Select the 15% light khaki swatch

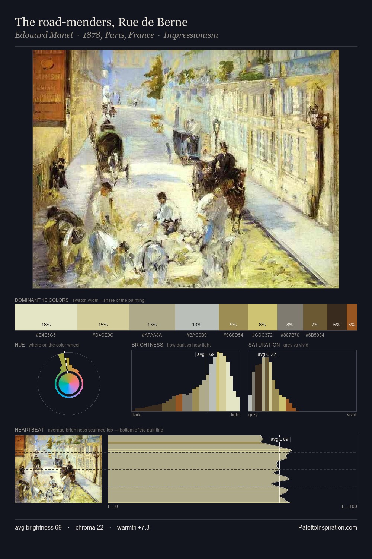pos(103,317)
